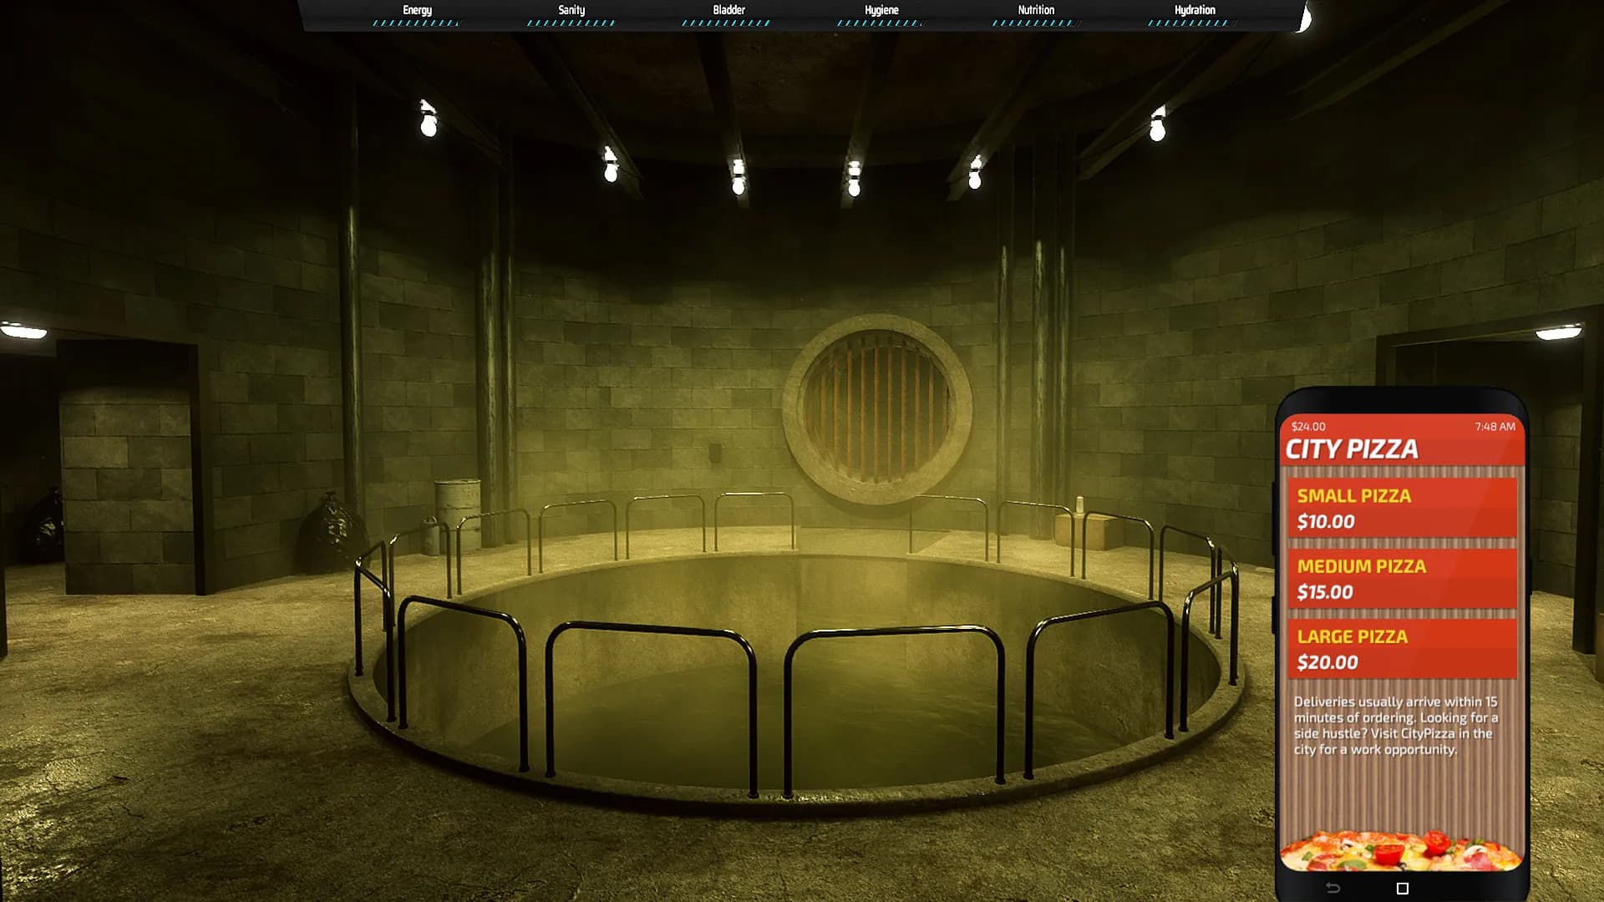Viewport: 1604px width, 902px height.
Task: Click the Nutrition gauge segments
Action: (x=1036, y=23)
